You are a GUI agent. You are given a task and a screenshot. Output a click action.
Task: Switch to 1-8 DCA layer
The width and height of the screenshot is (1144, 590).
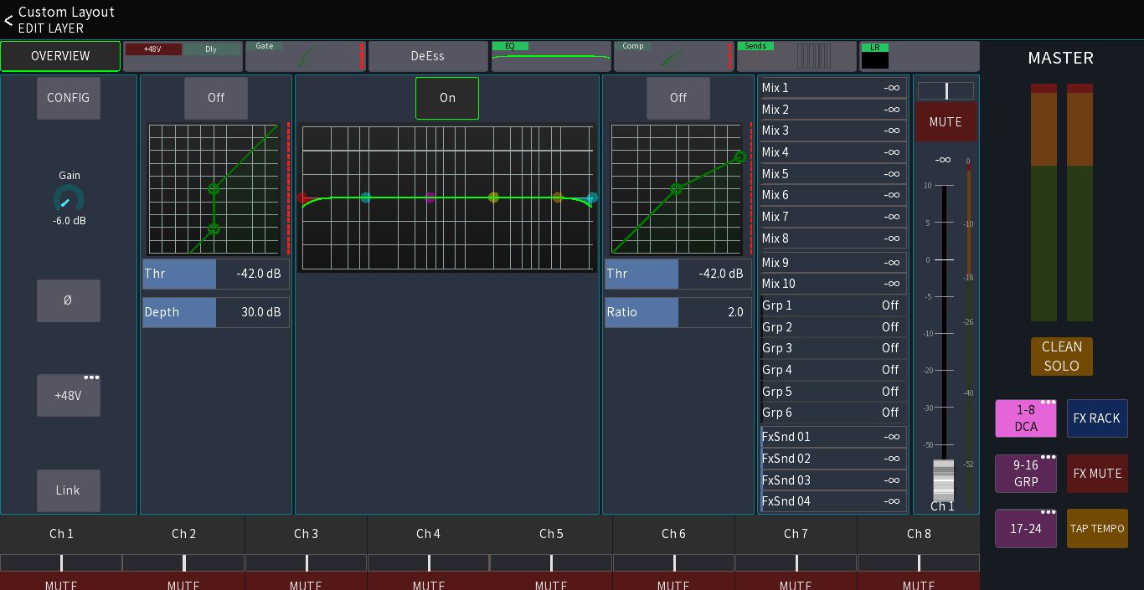[x=1026, y=418]
